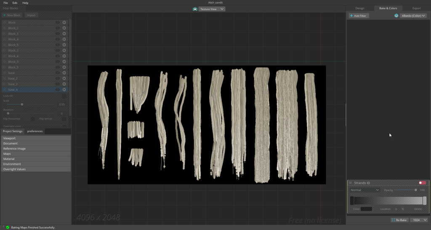
Task: Click the Strands ID opacity slider handle
Action: point(416,190)
